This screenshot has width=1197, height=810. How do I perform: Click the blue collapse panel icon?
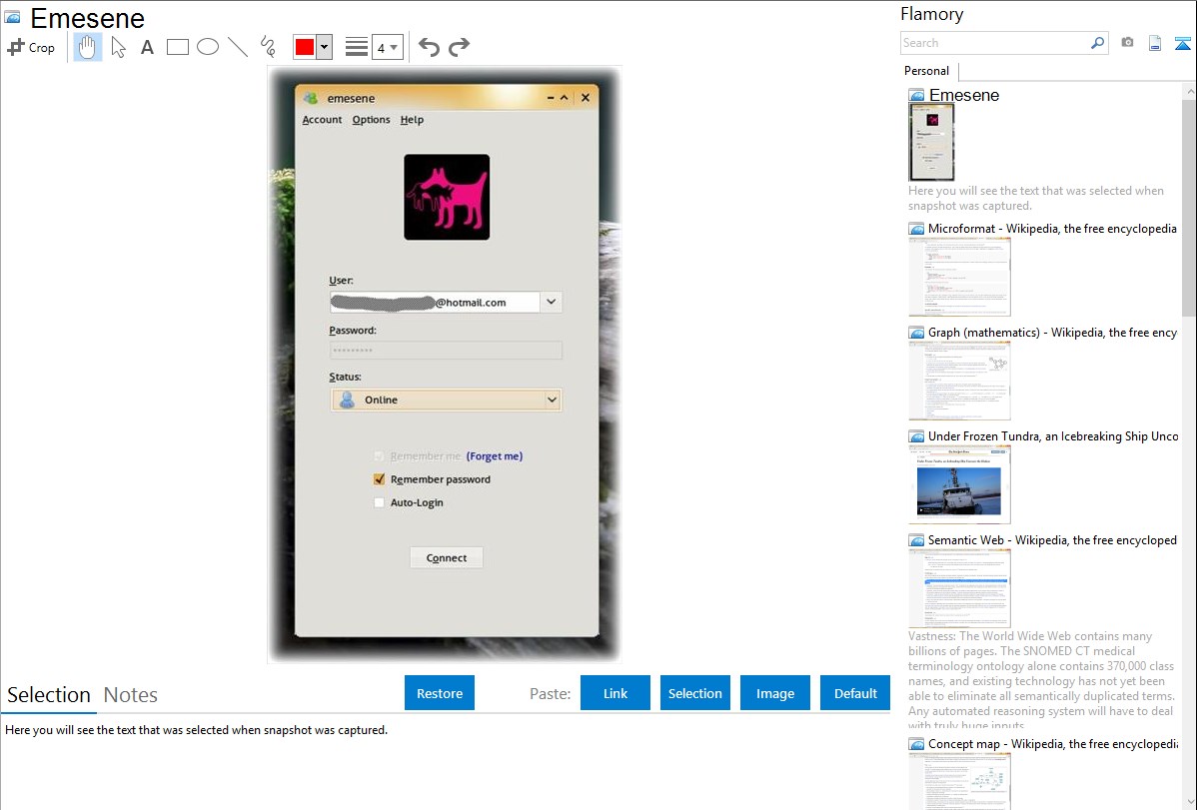(x=1182, y=43)
